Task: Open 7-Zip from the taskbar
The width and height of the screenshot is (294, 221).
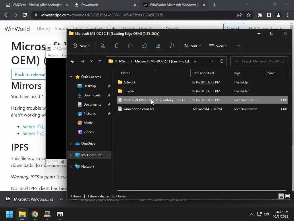Action: tap(60, 214)
